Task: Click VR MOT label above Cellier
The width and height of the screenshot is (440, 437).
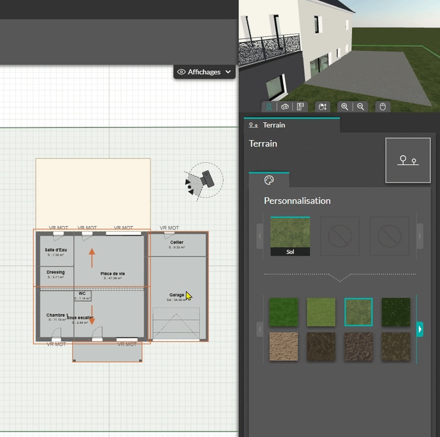Action: (169, 228)
